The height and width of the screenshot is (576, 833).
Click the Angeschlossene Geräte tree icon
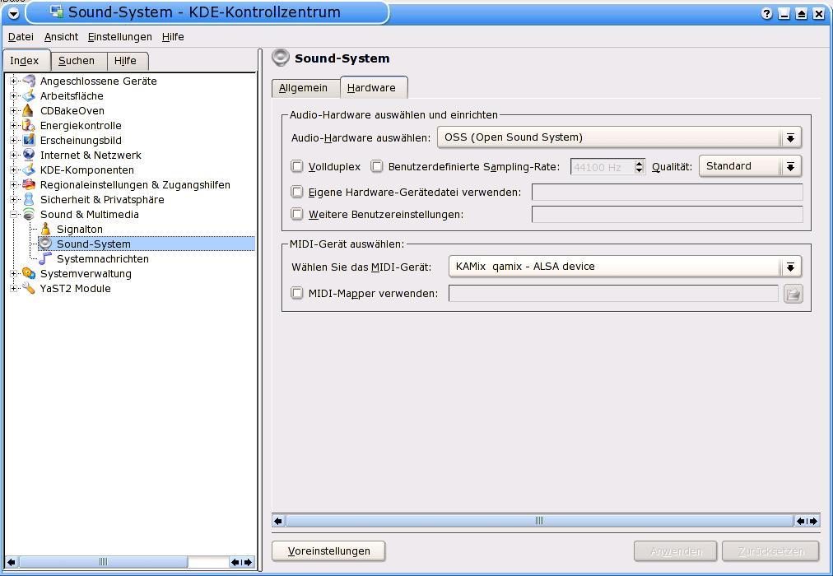point(28,81)
